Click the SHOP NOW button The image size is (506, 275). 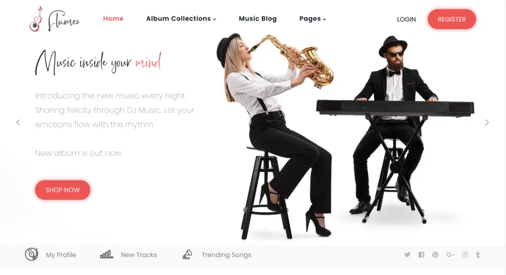[x=63, y=190]
